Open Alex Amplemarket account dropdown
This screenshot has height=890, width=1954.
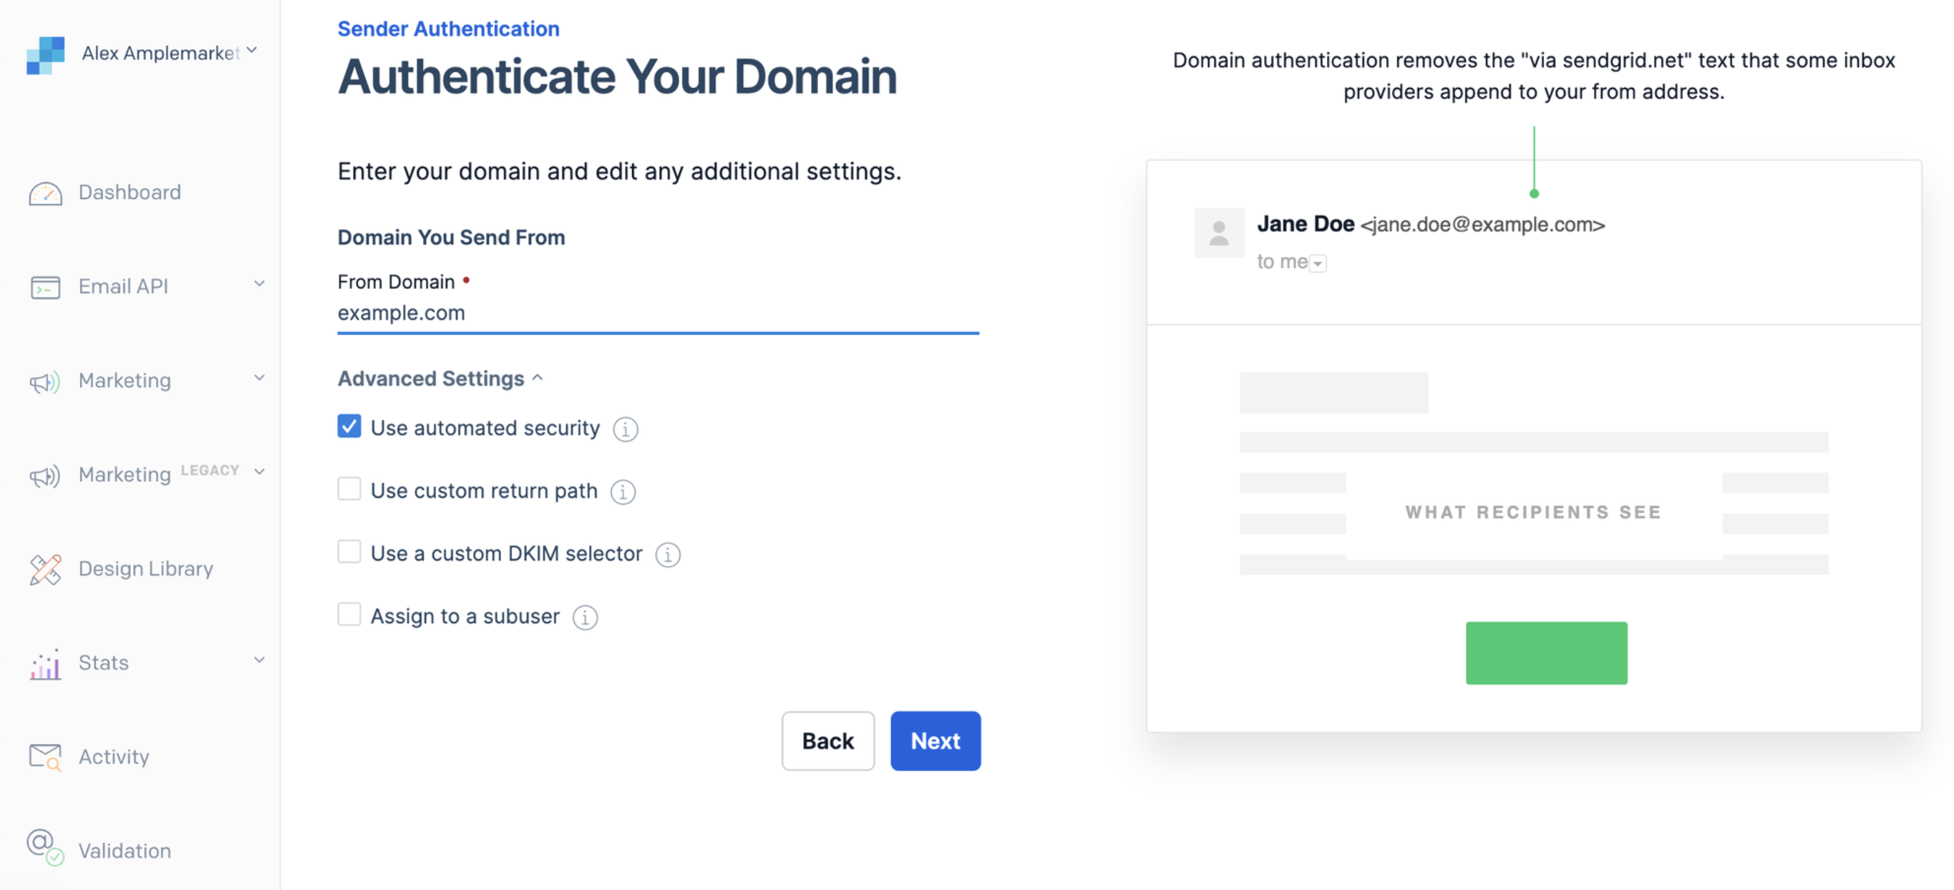(168, 52)
